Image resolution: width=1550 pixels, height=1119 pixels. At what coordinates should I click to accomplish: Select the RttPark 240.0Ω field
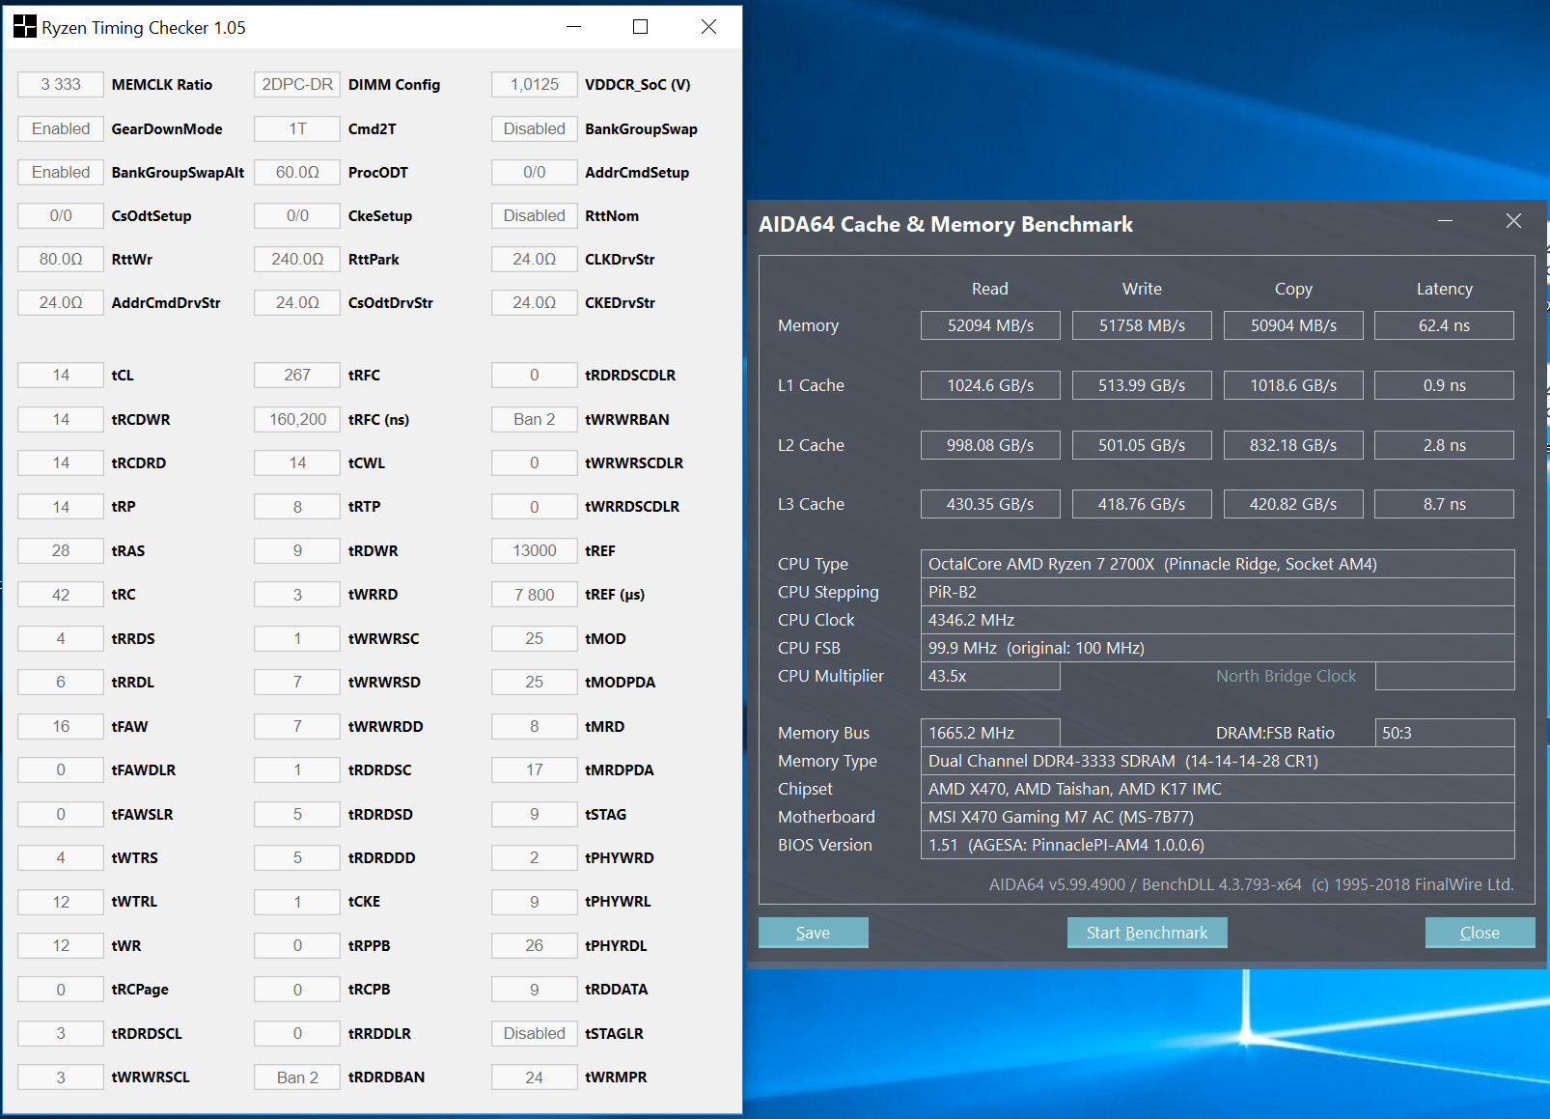click(x=297, y=260)
